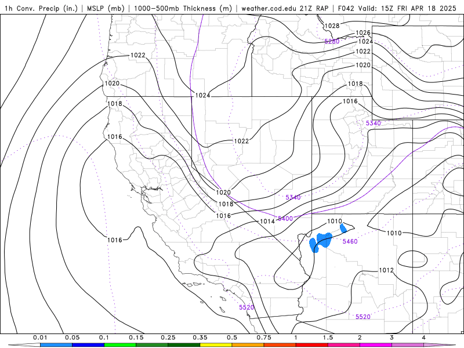
Task: Click the '1h Conv. Precip (in.)' title text
Action: point(41,9)
